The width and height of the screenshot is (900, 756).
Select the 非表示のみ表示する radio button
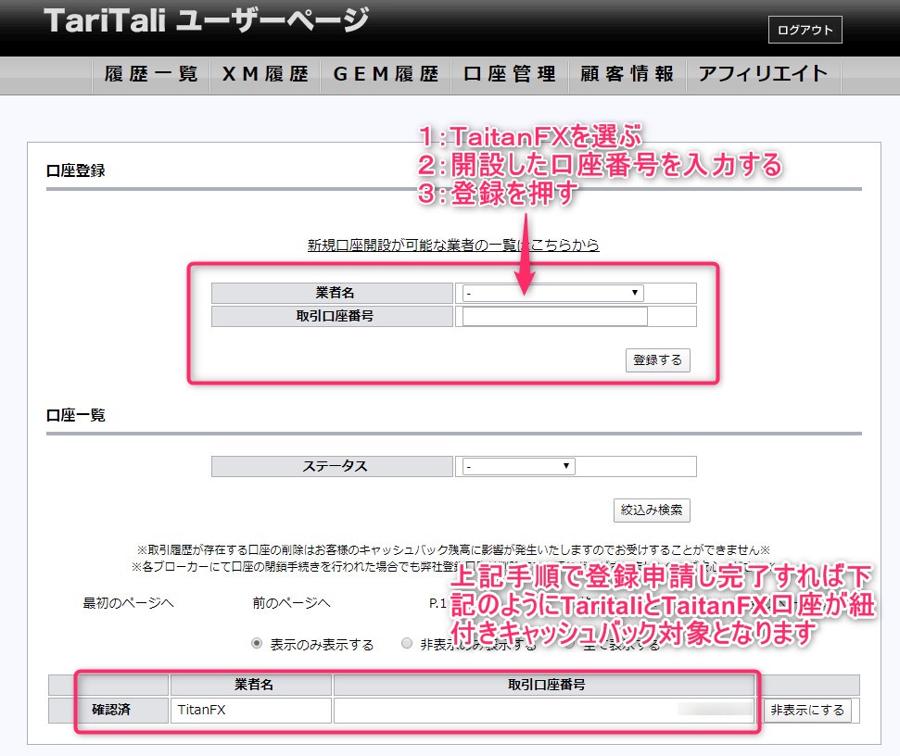(x=407, y=644)
